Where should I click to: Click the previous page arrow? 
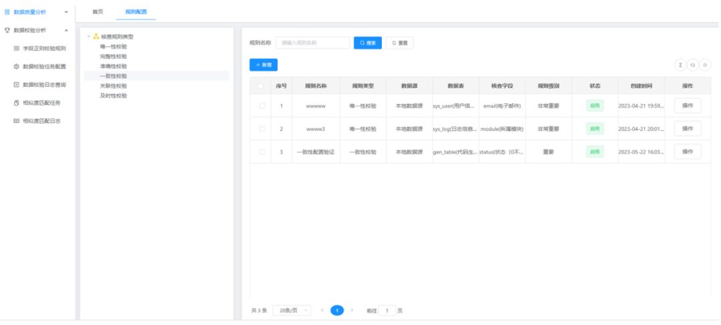tap(322, 310)
